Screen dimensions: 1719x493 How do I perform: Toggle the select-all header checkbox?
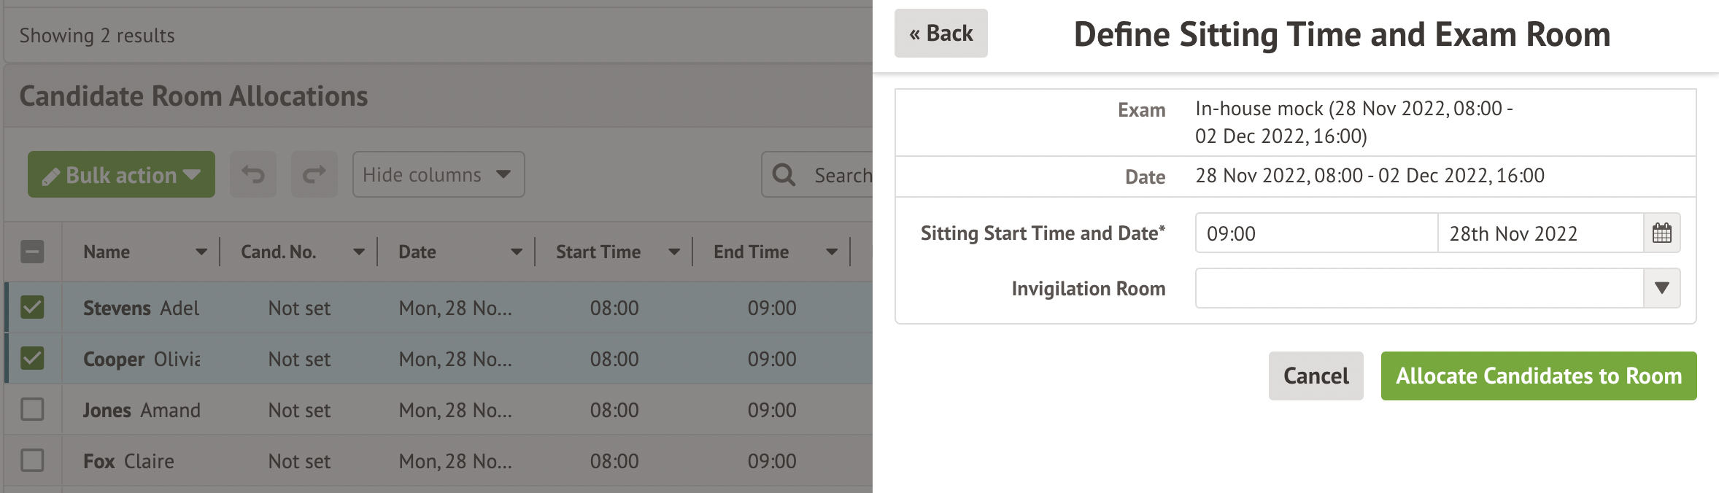click(32, 252)
